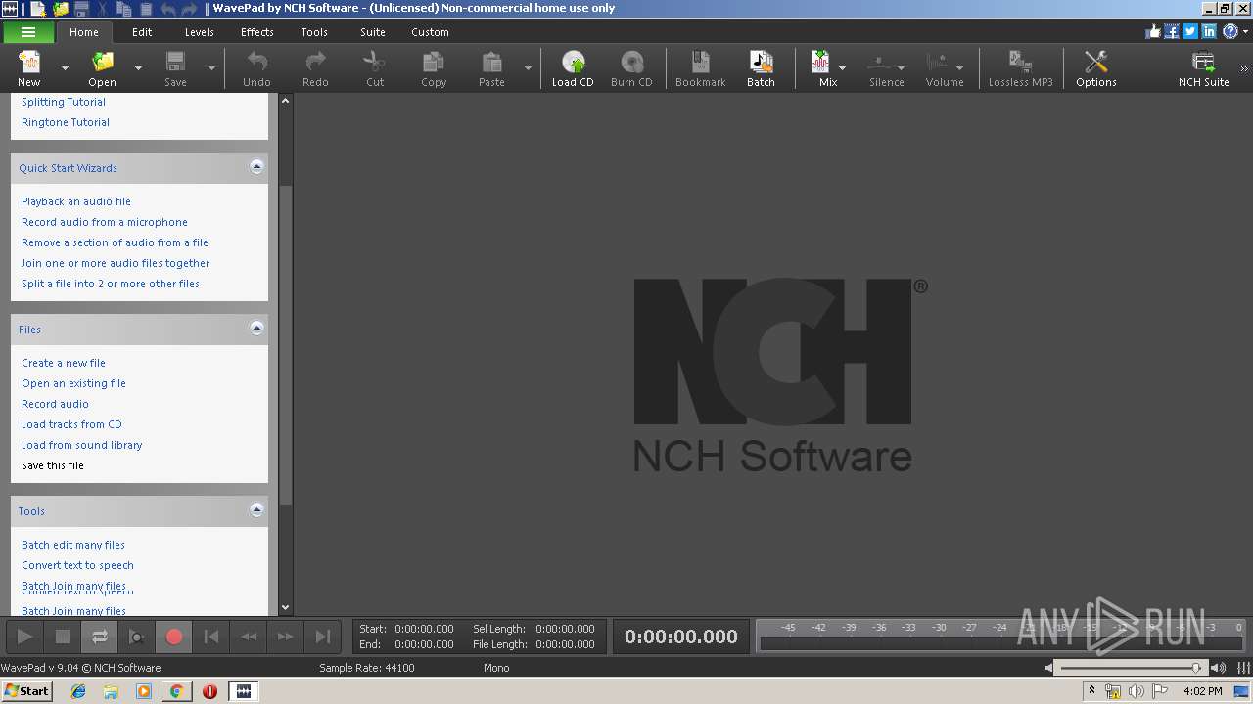
Task: Expand the Open button dropdown arrow
Action: coord(138,68)
